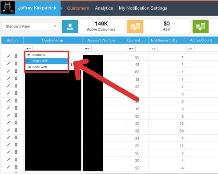
Task: Edit the row with Current value 49
Action: point(8,64)
